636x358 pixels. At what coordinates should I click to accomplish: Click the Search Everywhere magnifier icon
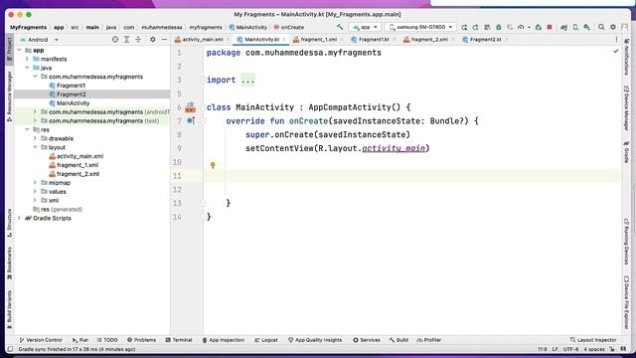tap(601, 27)
